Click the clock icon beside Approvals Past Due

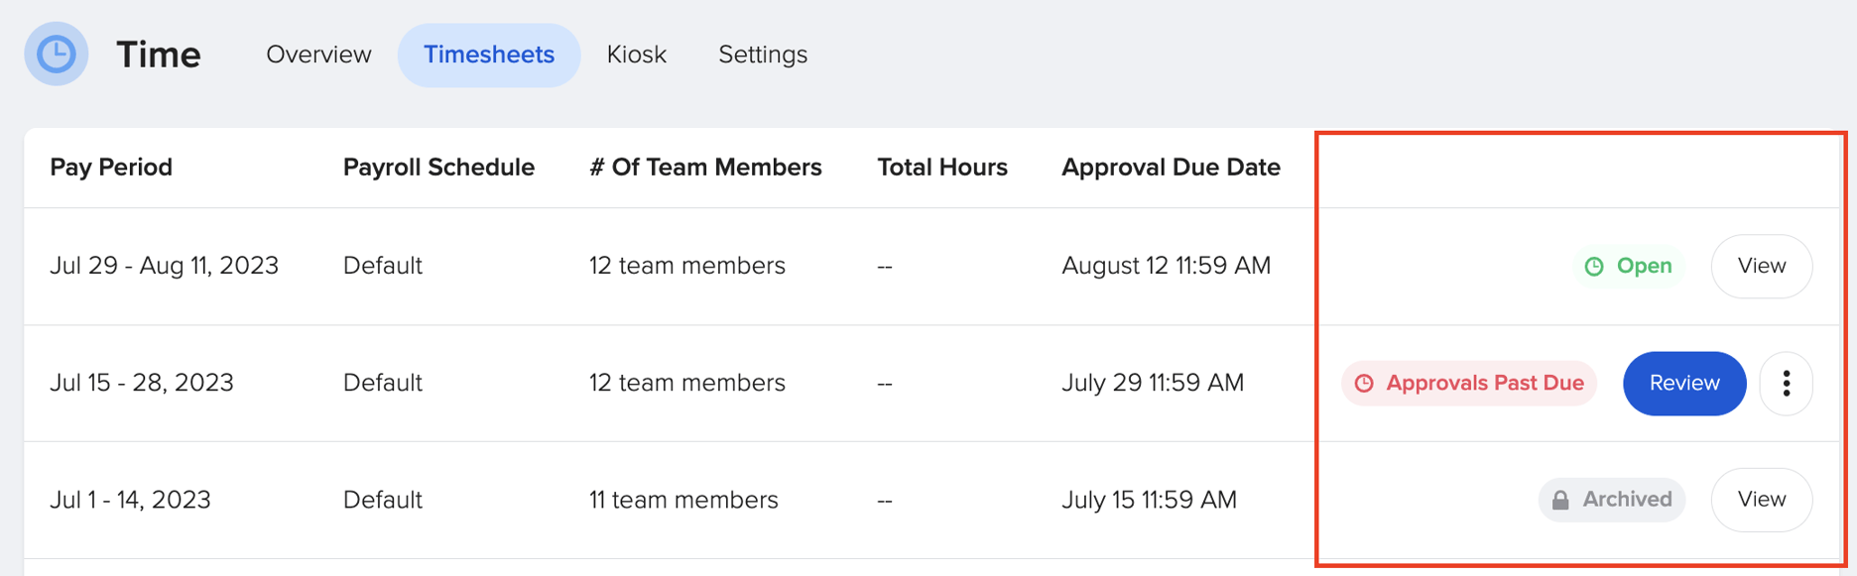tap(1366, 383)
